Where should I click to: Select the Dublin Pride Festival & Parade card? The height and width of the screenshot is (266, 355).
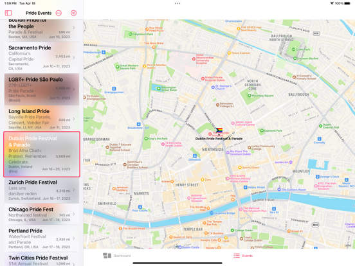point(42,154)
